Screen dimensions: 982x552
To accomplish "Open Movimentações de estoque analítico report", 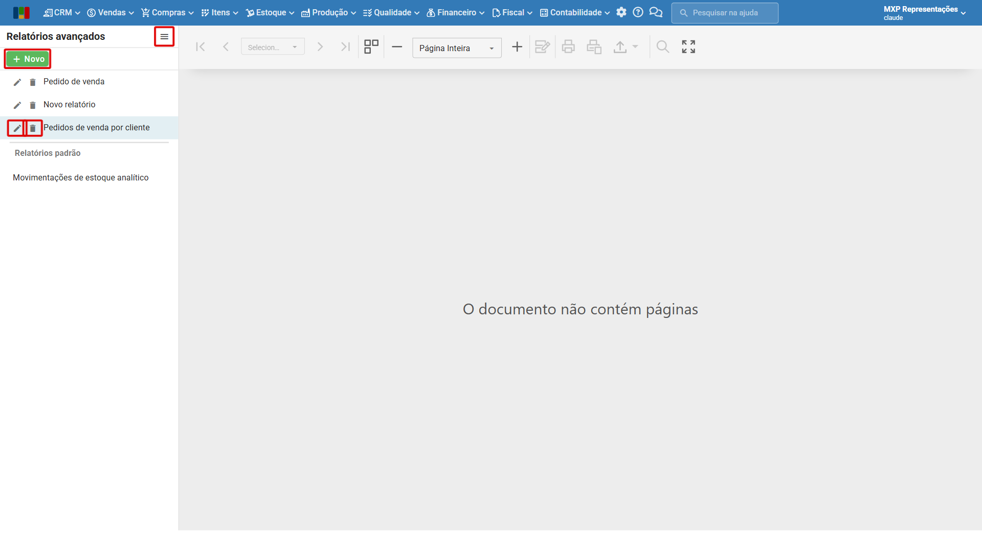I will pyautogui.click(x=81, y=178).
